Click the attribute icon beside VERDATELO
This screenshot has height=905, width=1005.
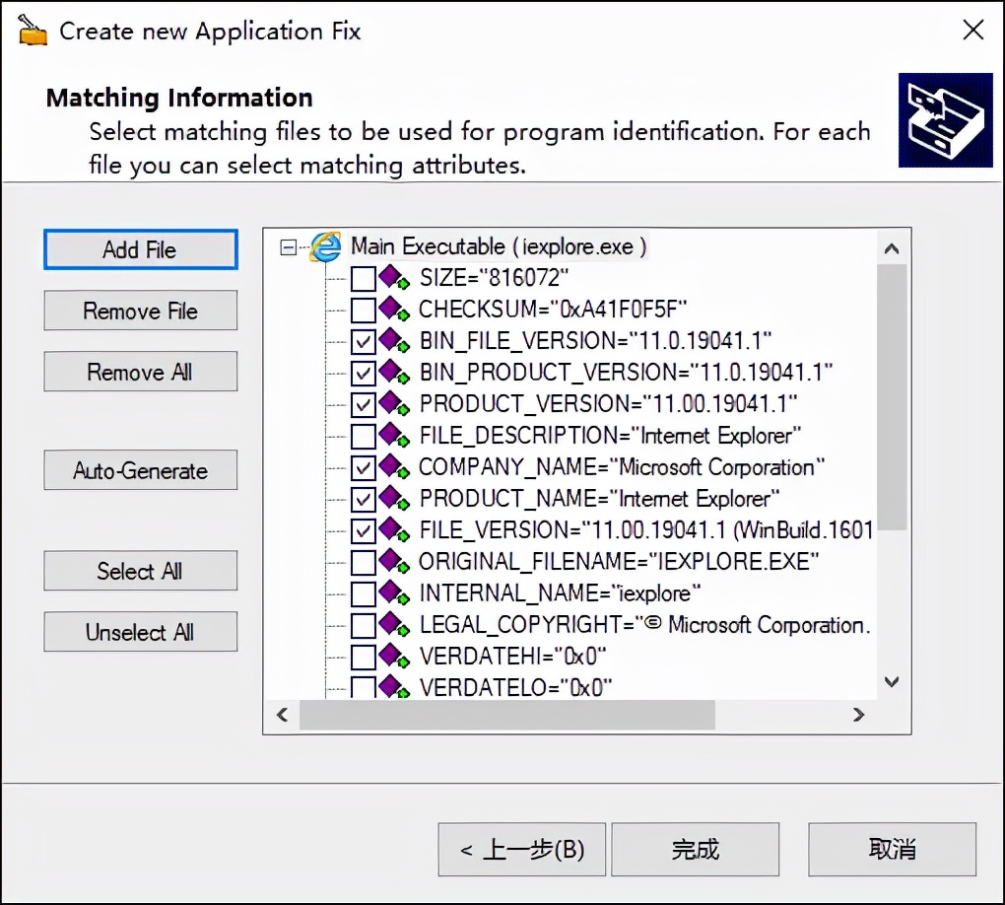click(393, 686)
